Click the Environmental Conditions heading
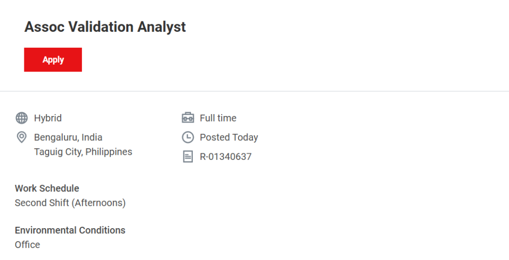This screenshot has height=260, width=509. [70, 230]
